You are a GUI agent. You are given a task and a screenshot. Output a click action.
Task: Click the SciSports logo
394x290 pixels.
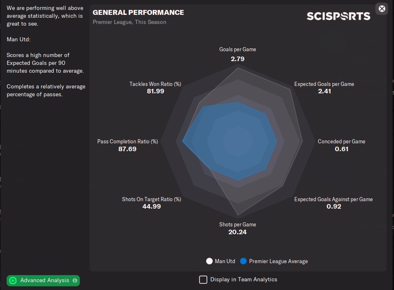pyautogui.click(x=338, y=16)
